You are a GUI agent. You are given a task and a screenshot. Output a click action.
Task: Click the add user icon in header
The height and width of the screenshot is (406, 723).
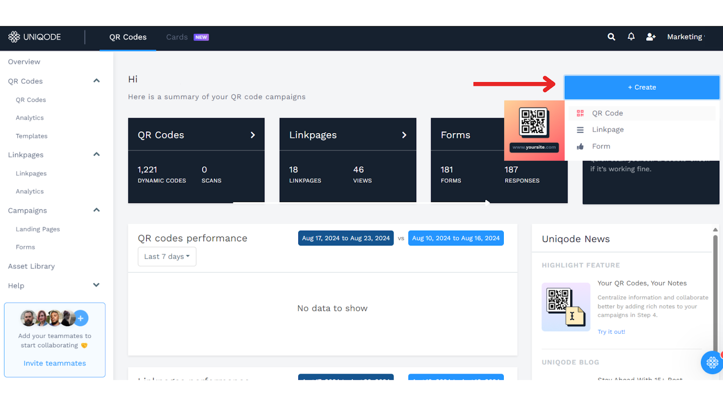(651, 37)
